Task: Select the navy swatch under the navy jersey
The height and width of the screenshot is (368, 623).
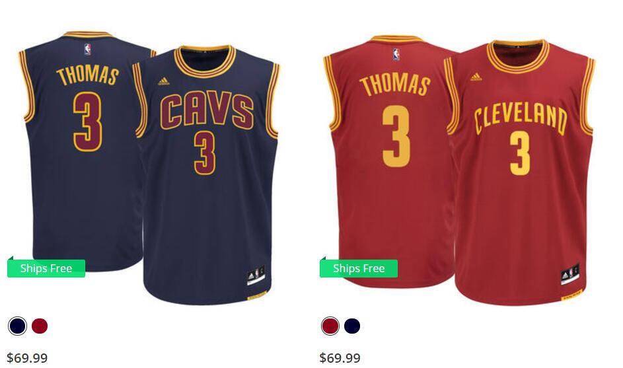Action: tap(17, 326)
